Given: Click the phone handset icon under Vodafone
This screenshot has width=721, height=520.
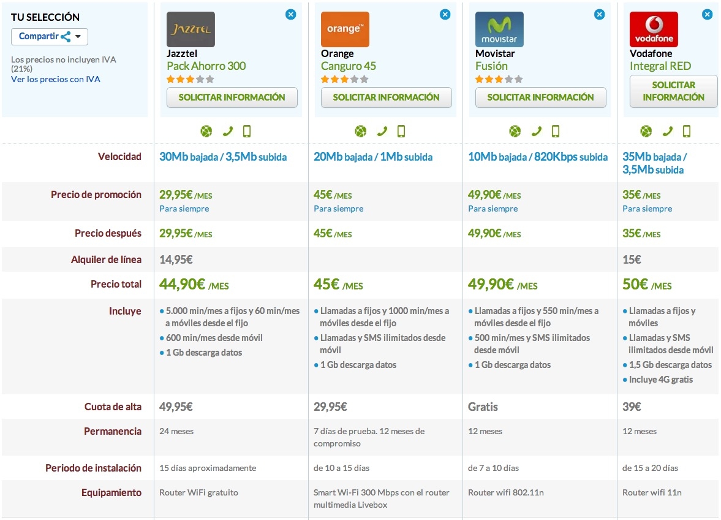Looking at the screenshot, I should (668, 132).
